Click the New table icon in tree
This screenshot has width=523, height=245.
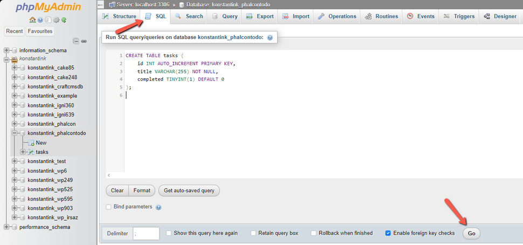[31, 143]
